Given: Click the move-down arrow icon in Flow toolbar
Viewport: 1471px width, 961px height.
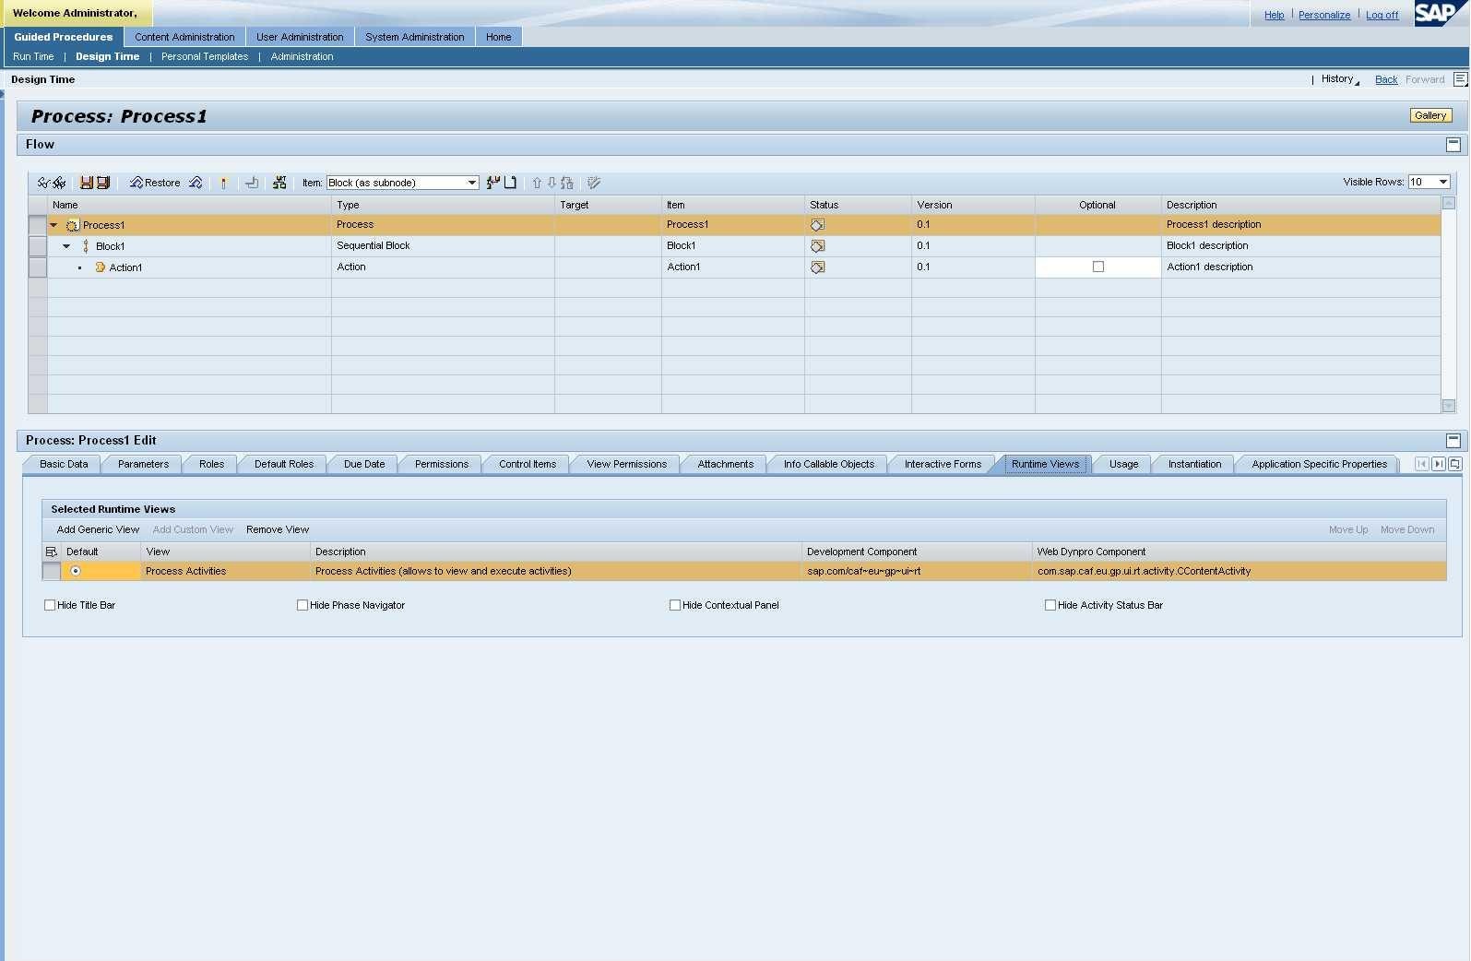Looking at the screenshot, I should click(552, 183).
